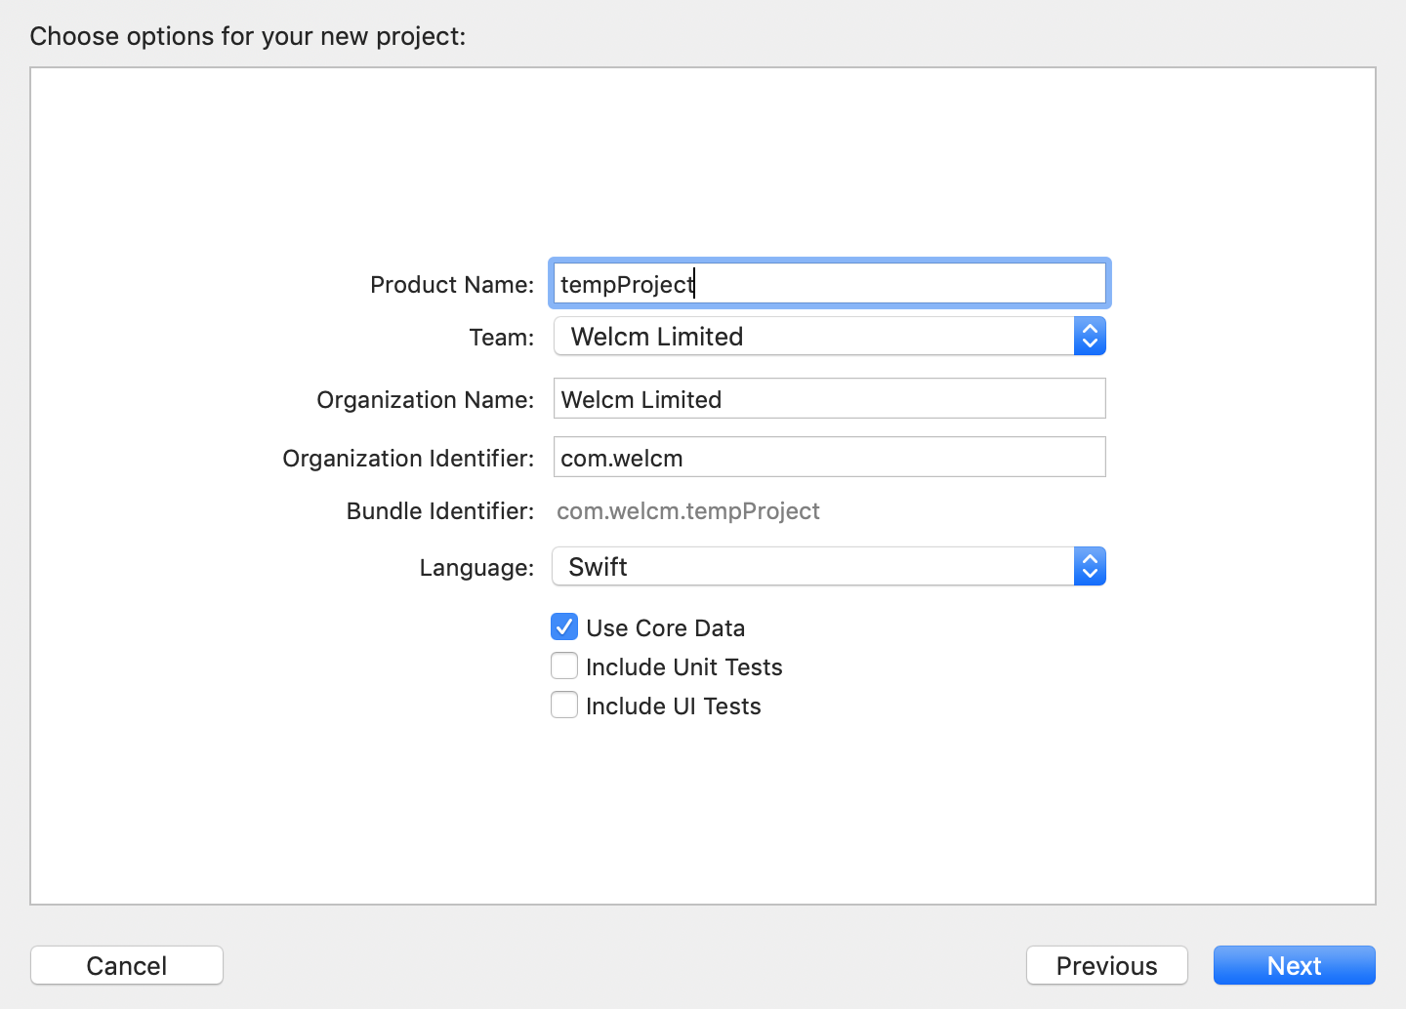Enable the Include Unit Tests checkbox
This screenshot has height=1009, width=1406.
[x=564, y=666]
